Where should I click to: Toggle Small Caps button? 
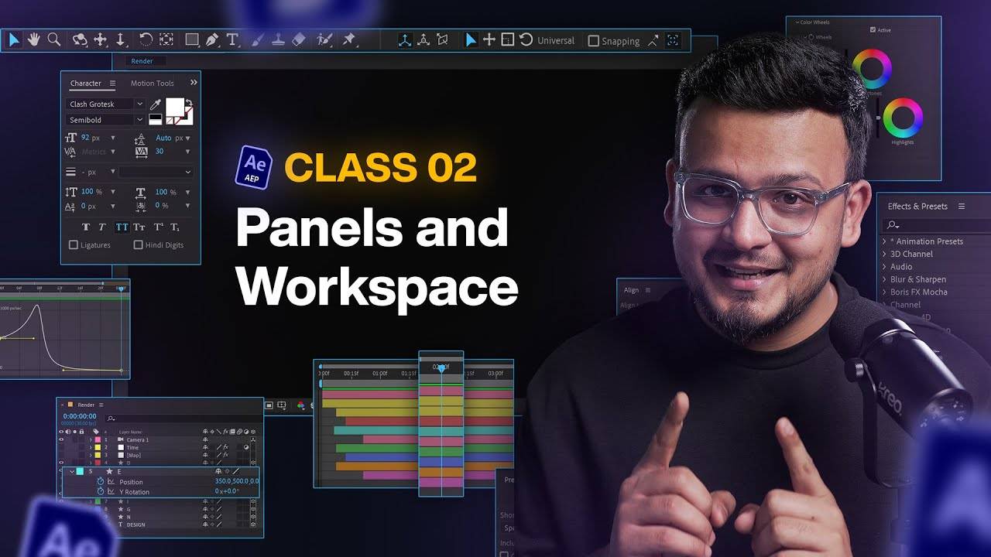pos(139,227)
